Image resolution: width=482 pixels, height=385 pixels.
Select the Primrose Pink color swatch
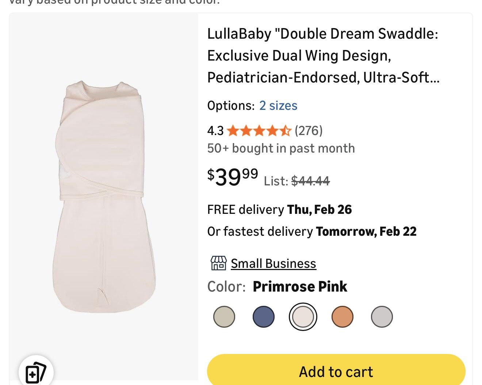pos(303,316)
